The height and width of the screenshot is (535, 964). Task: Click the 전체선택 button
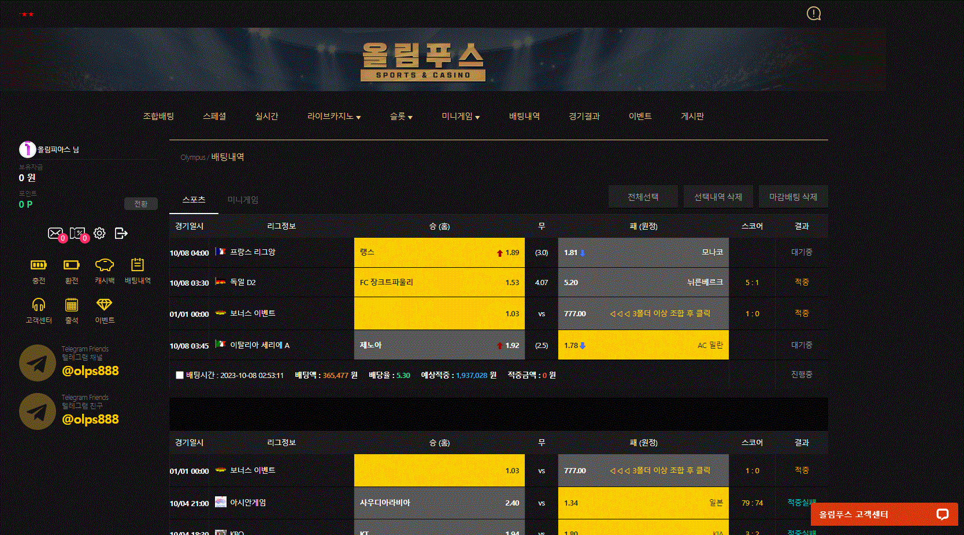(643, 197)
